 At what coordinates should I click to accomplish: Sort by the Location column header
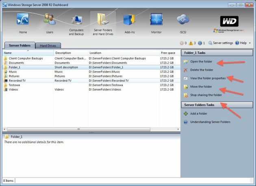pos(124,53)
